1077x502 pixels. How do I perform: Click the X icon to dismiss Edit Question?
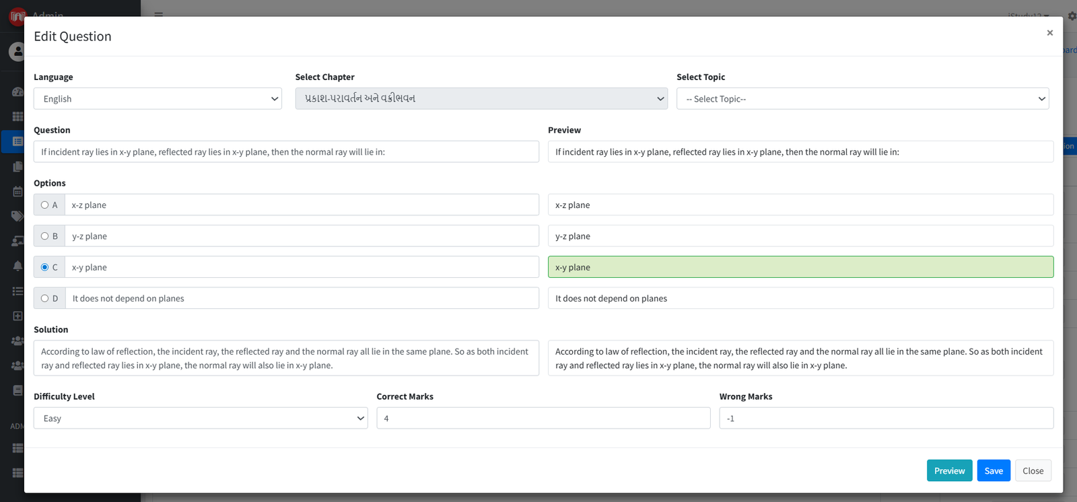(x=1049, y=33)
